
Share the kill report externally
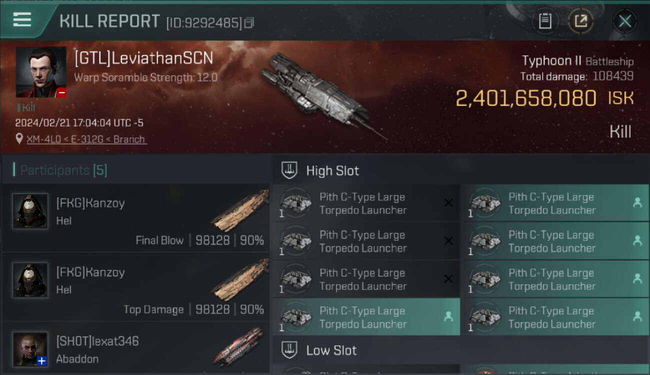point(580,21)
